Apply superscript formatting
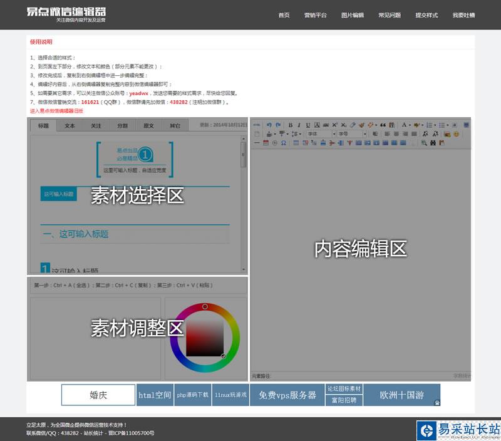The image size is (501, 441). [334, 125]
